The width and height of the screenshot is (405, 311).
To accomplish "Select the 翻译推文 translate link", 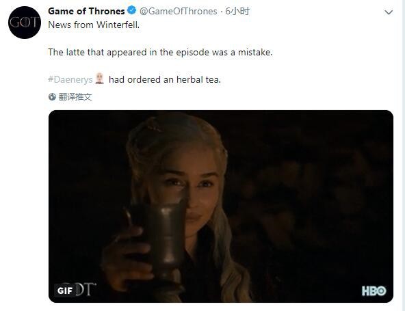I will pyautogui.click(x=75, y=97).
